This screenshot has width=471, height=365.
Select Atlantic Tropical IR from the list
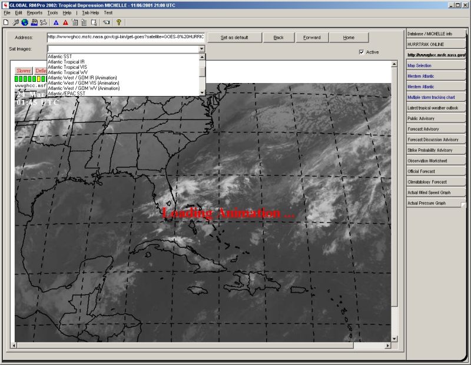123,62
